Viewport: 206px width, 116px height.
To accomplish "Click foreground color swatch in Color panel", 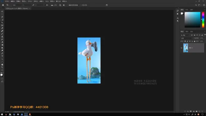I will click(x=182, y=13).
